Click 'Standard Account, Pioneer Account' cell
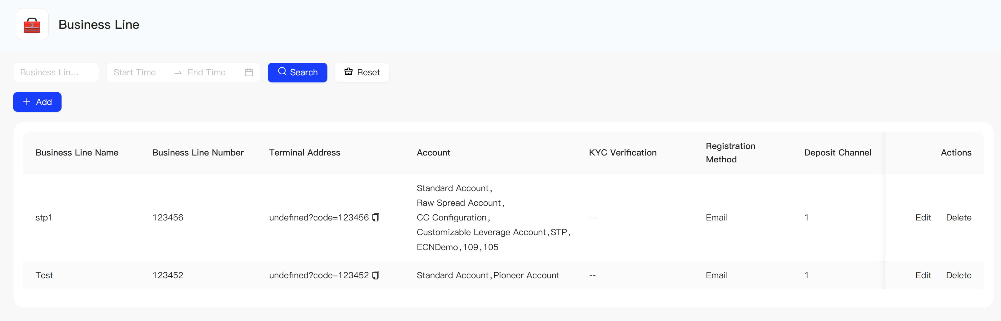The height and width of the screenshot is (321, 1001). pos(488,276)
